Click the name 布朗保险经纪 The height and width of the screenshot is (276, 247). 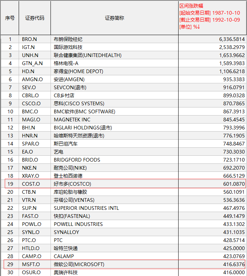pos(68,39)
